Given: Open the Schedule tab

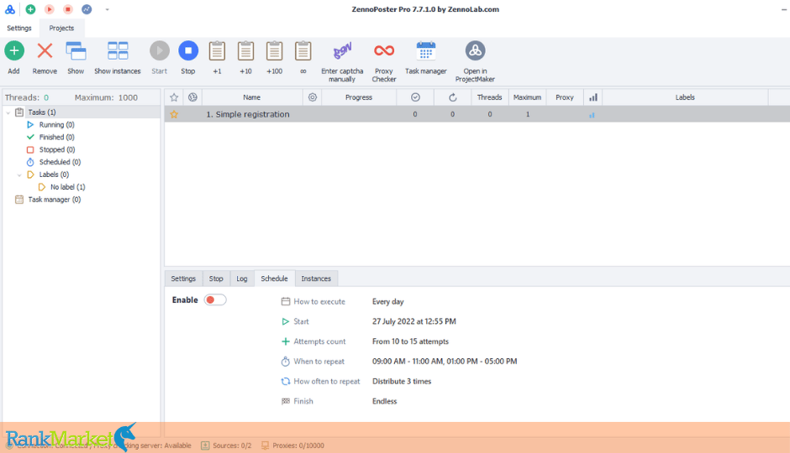Looking at the screenshot, I should [275, 279].
